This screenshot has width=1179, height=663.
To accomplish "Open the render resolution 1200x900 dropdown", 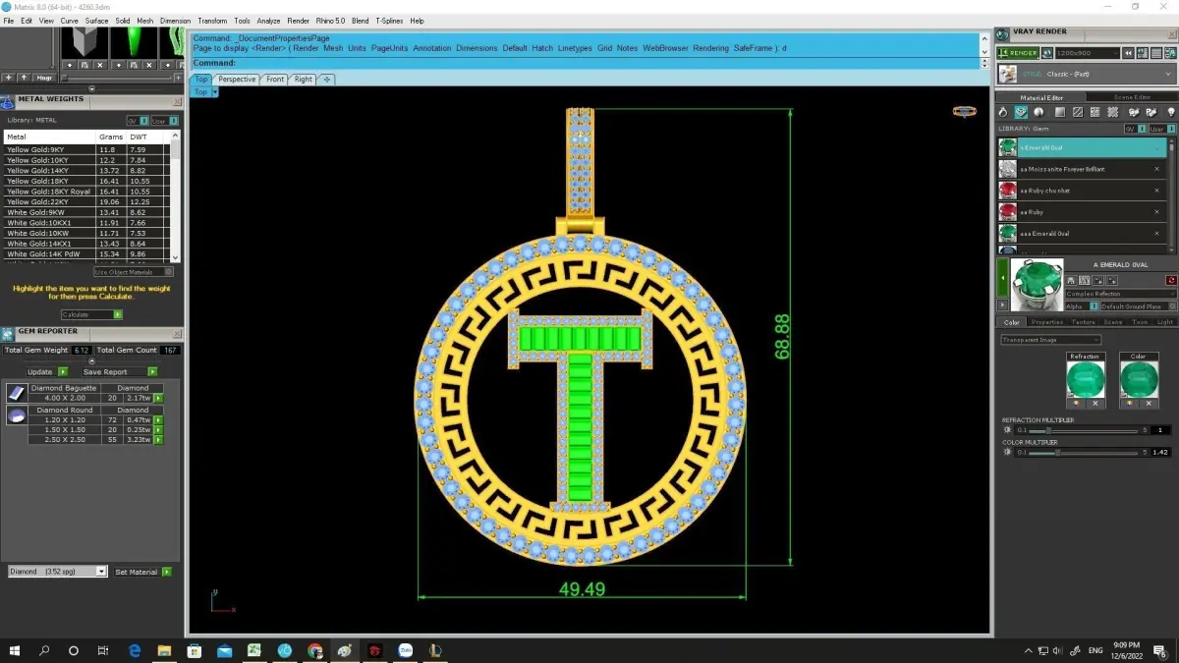I will pyautogui.click(x=1087, y=53).
